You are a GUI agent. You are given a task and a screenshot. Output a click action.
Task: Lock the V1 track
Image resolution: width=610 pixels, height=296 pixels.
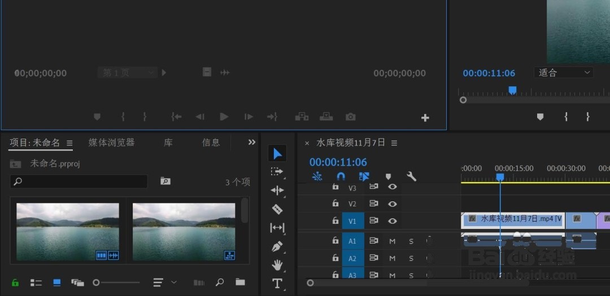click(x=335, y=220)
